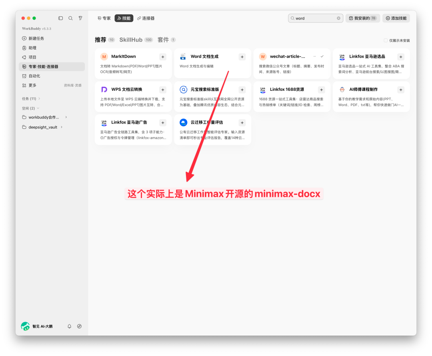Open 项目 in the sidebar
The width and height of the screenshot is (432, 356).
click(52, 57)
